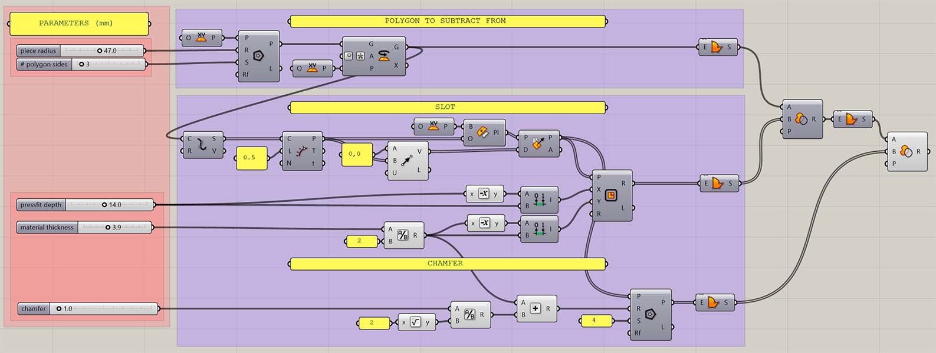The image size is (936, 353).
Task: Select Boundary Surfaces component after Rotate output
Action: (718, 48)
